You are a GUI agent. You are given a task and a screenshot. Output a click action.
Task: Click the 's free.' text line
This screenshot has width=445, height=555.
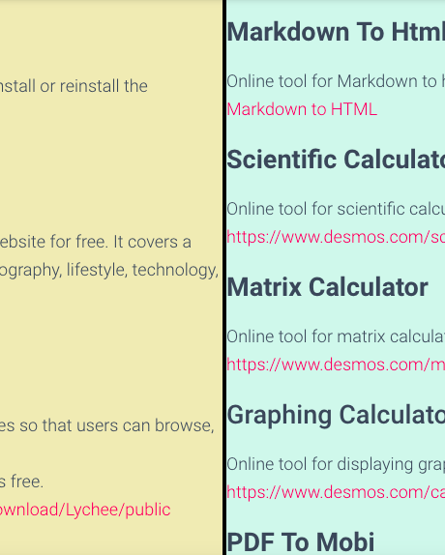click(21, 482)
